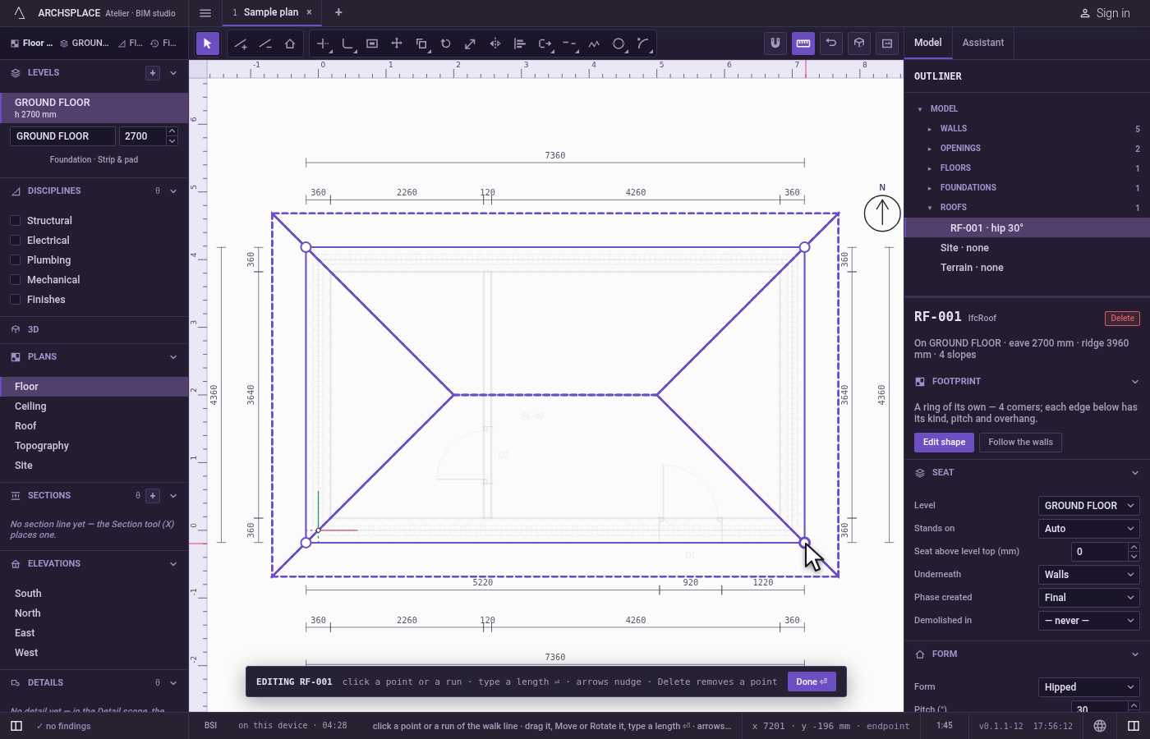Open the Level GROUND FLOOR dropdown
Screen dimensions: 1150x739
tap(1089, 506)
